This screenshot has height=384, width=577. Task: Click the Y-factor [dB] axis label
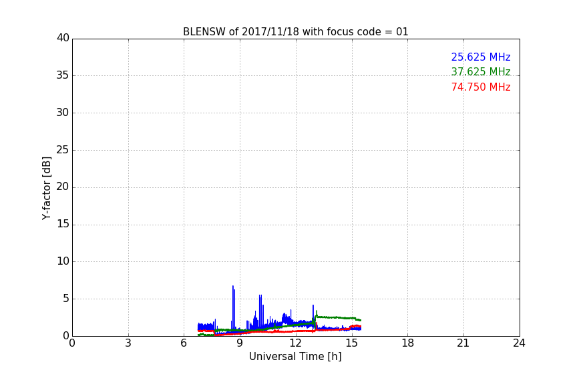46,188
